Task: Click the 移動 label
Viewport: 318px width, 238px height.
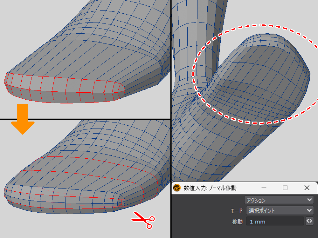Action: click(x=237, y=221)
